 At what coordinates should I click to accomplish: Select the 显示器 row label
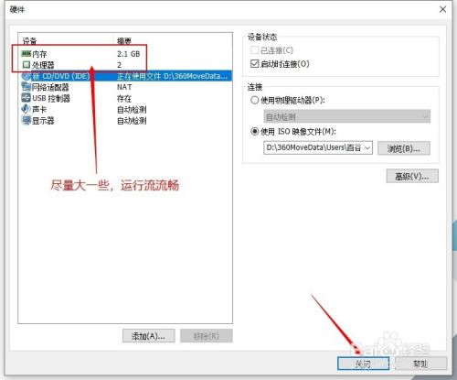click(x=43, y=120)
